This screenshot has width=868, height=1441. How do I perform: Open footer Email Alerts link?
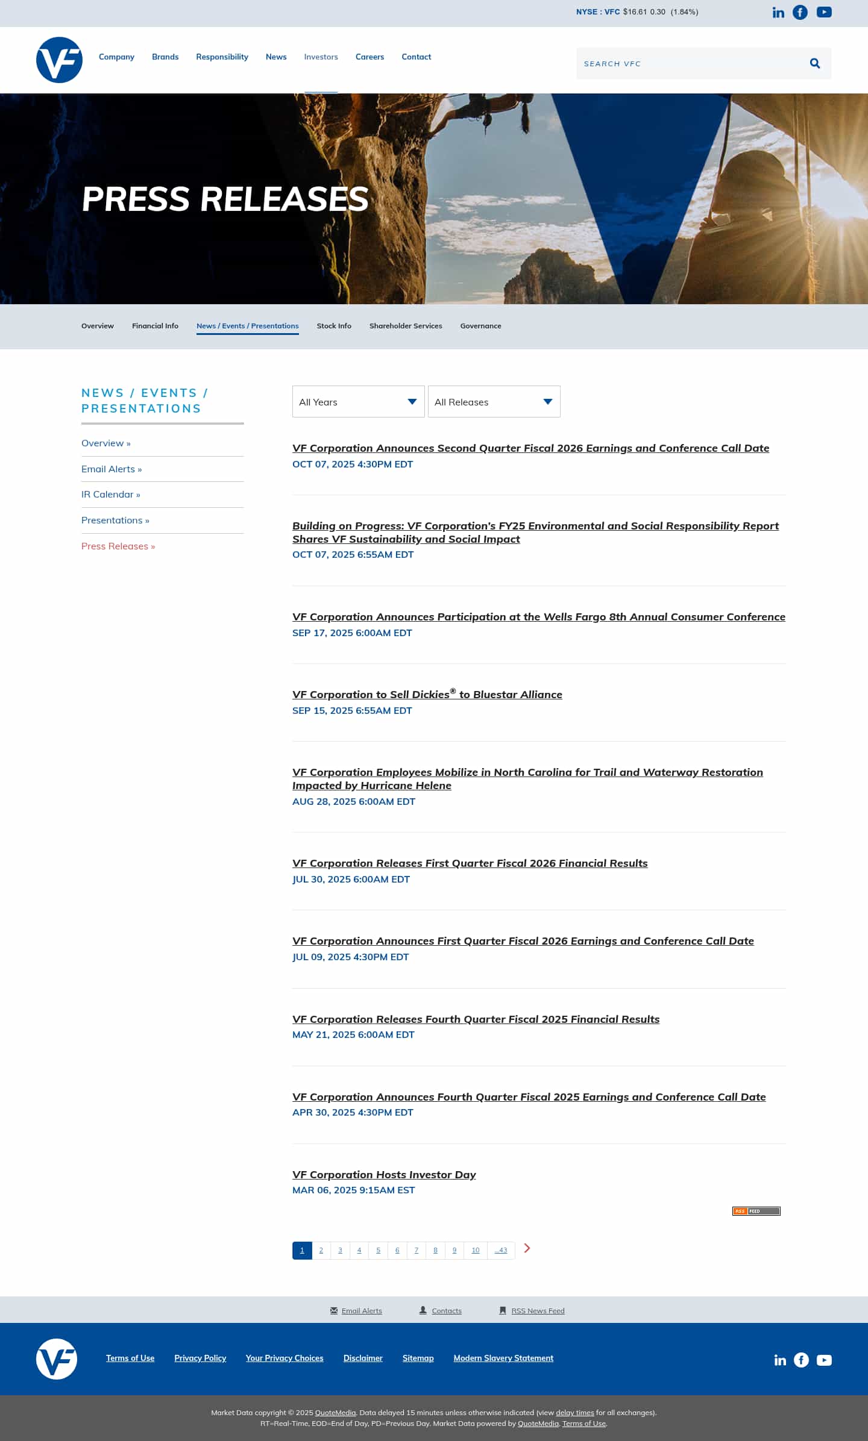(362, 1311)
